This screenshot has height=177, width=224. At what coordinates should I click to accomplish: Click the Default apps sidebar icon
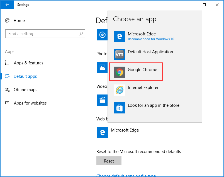coord(7,76)
